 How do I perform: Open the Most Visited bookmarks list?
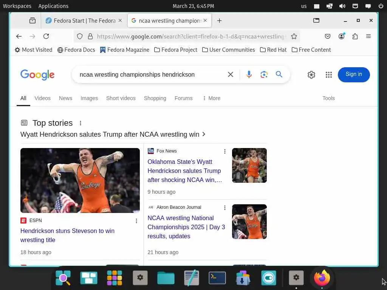coord(34,50)
